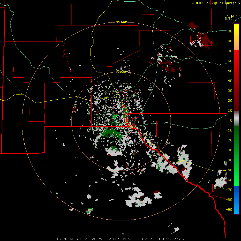The image size is (241, 241).
Task: Select the 80 value on velocity scale
Action: tap(230, 41)
